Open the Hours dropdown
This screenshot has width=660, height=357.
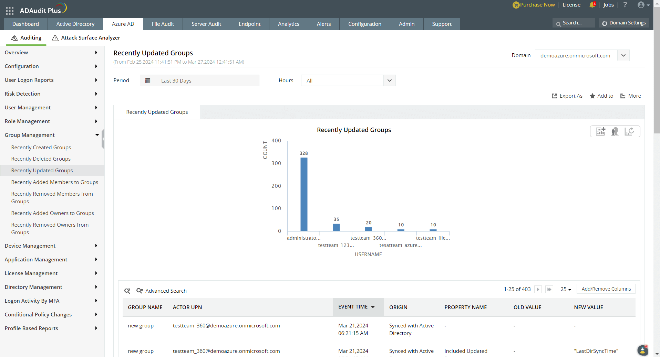click(x=389, y=80)
